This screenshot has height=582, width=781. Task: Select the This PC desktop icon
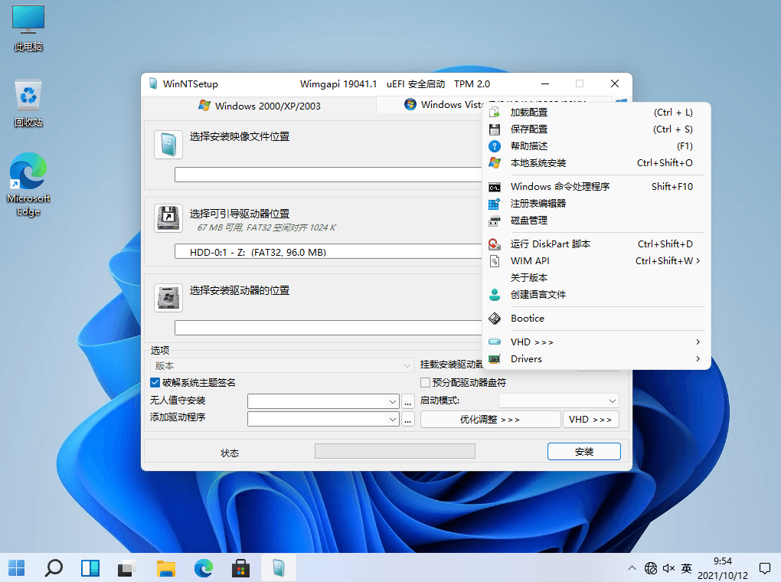tap(28, 28)
